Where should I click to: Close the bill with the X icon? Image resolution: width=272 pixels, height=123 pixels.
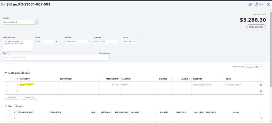tap(268, 4)
